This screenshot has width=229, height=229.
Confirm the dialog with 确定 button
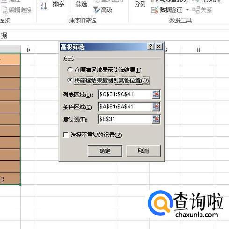(105, 151)
